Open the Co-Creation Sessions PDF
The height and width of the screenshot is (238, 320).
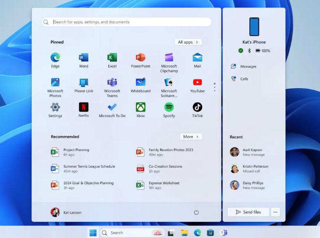click(159, 169)
